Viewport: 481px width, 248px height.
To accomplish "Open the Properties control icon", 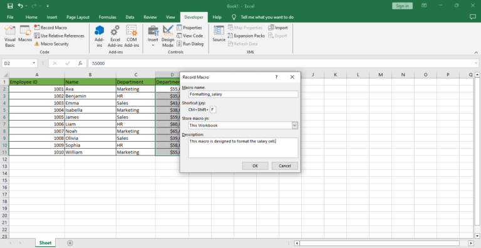I will coord(189,27).
